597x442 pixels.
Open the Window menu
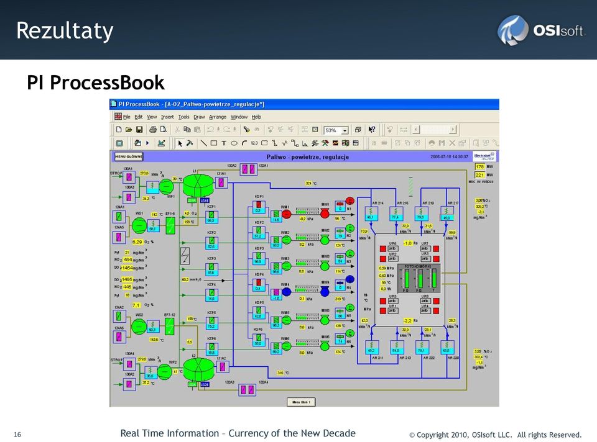(x=239, y=117)
